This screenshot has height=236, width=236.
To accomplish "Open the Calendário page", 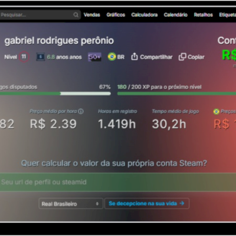I will click(176, 15).
